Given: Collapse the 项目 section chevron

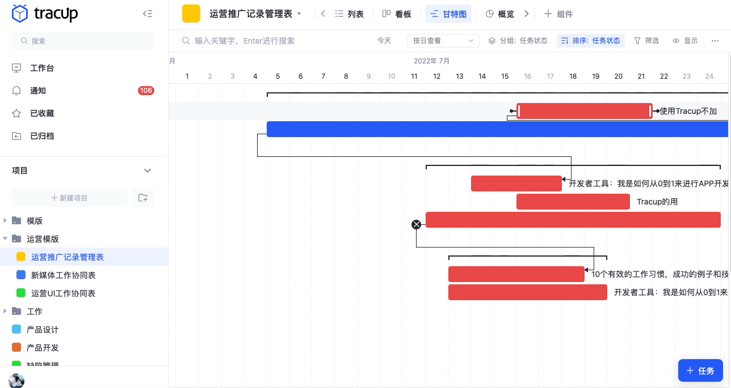Looking at the screenshot, I should [x=148, y=170].
